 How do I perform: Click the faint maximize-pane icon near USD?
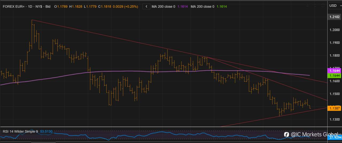click(315, 6)
